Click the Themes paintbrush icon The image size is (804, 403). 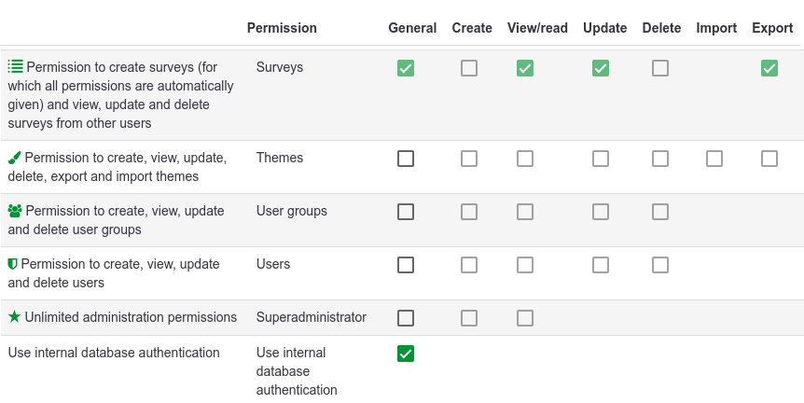click(x=14, y=158)
